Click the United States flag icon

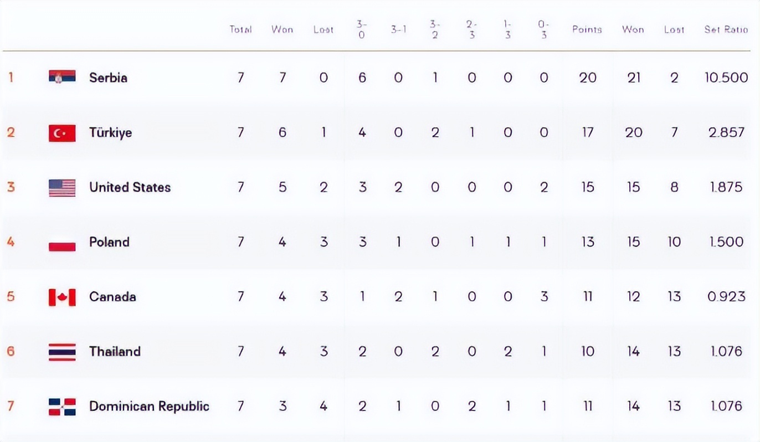[x=62, y=188]
